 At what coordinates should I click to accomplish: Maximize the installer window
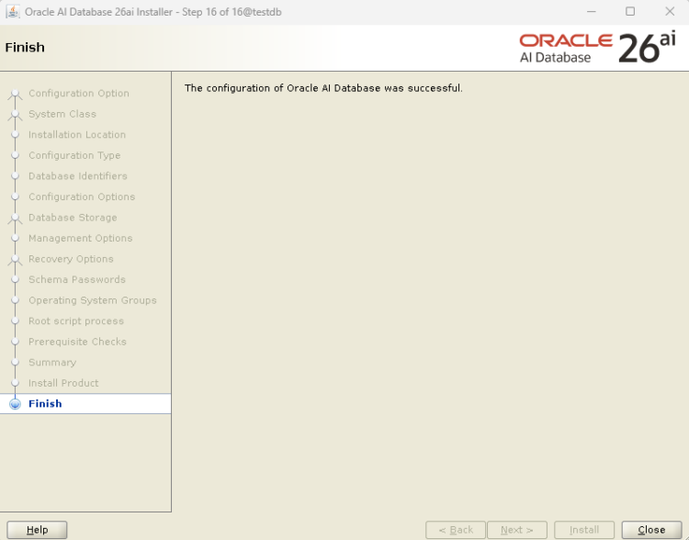point(630,11)
